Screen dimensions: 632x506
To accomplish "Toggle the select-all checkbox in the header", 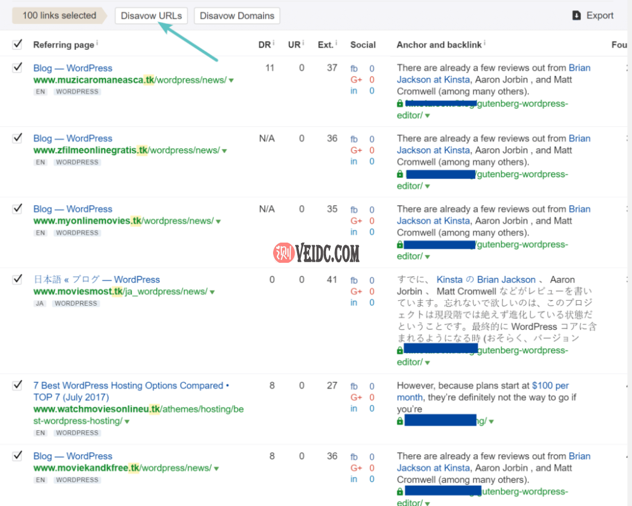I will 18,44.
